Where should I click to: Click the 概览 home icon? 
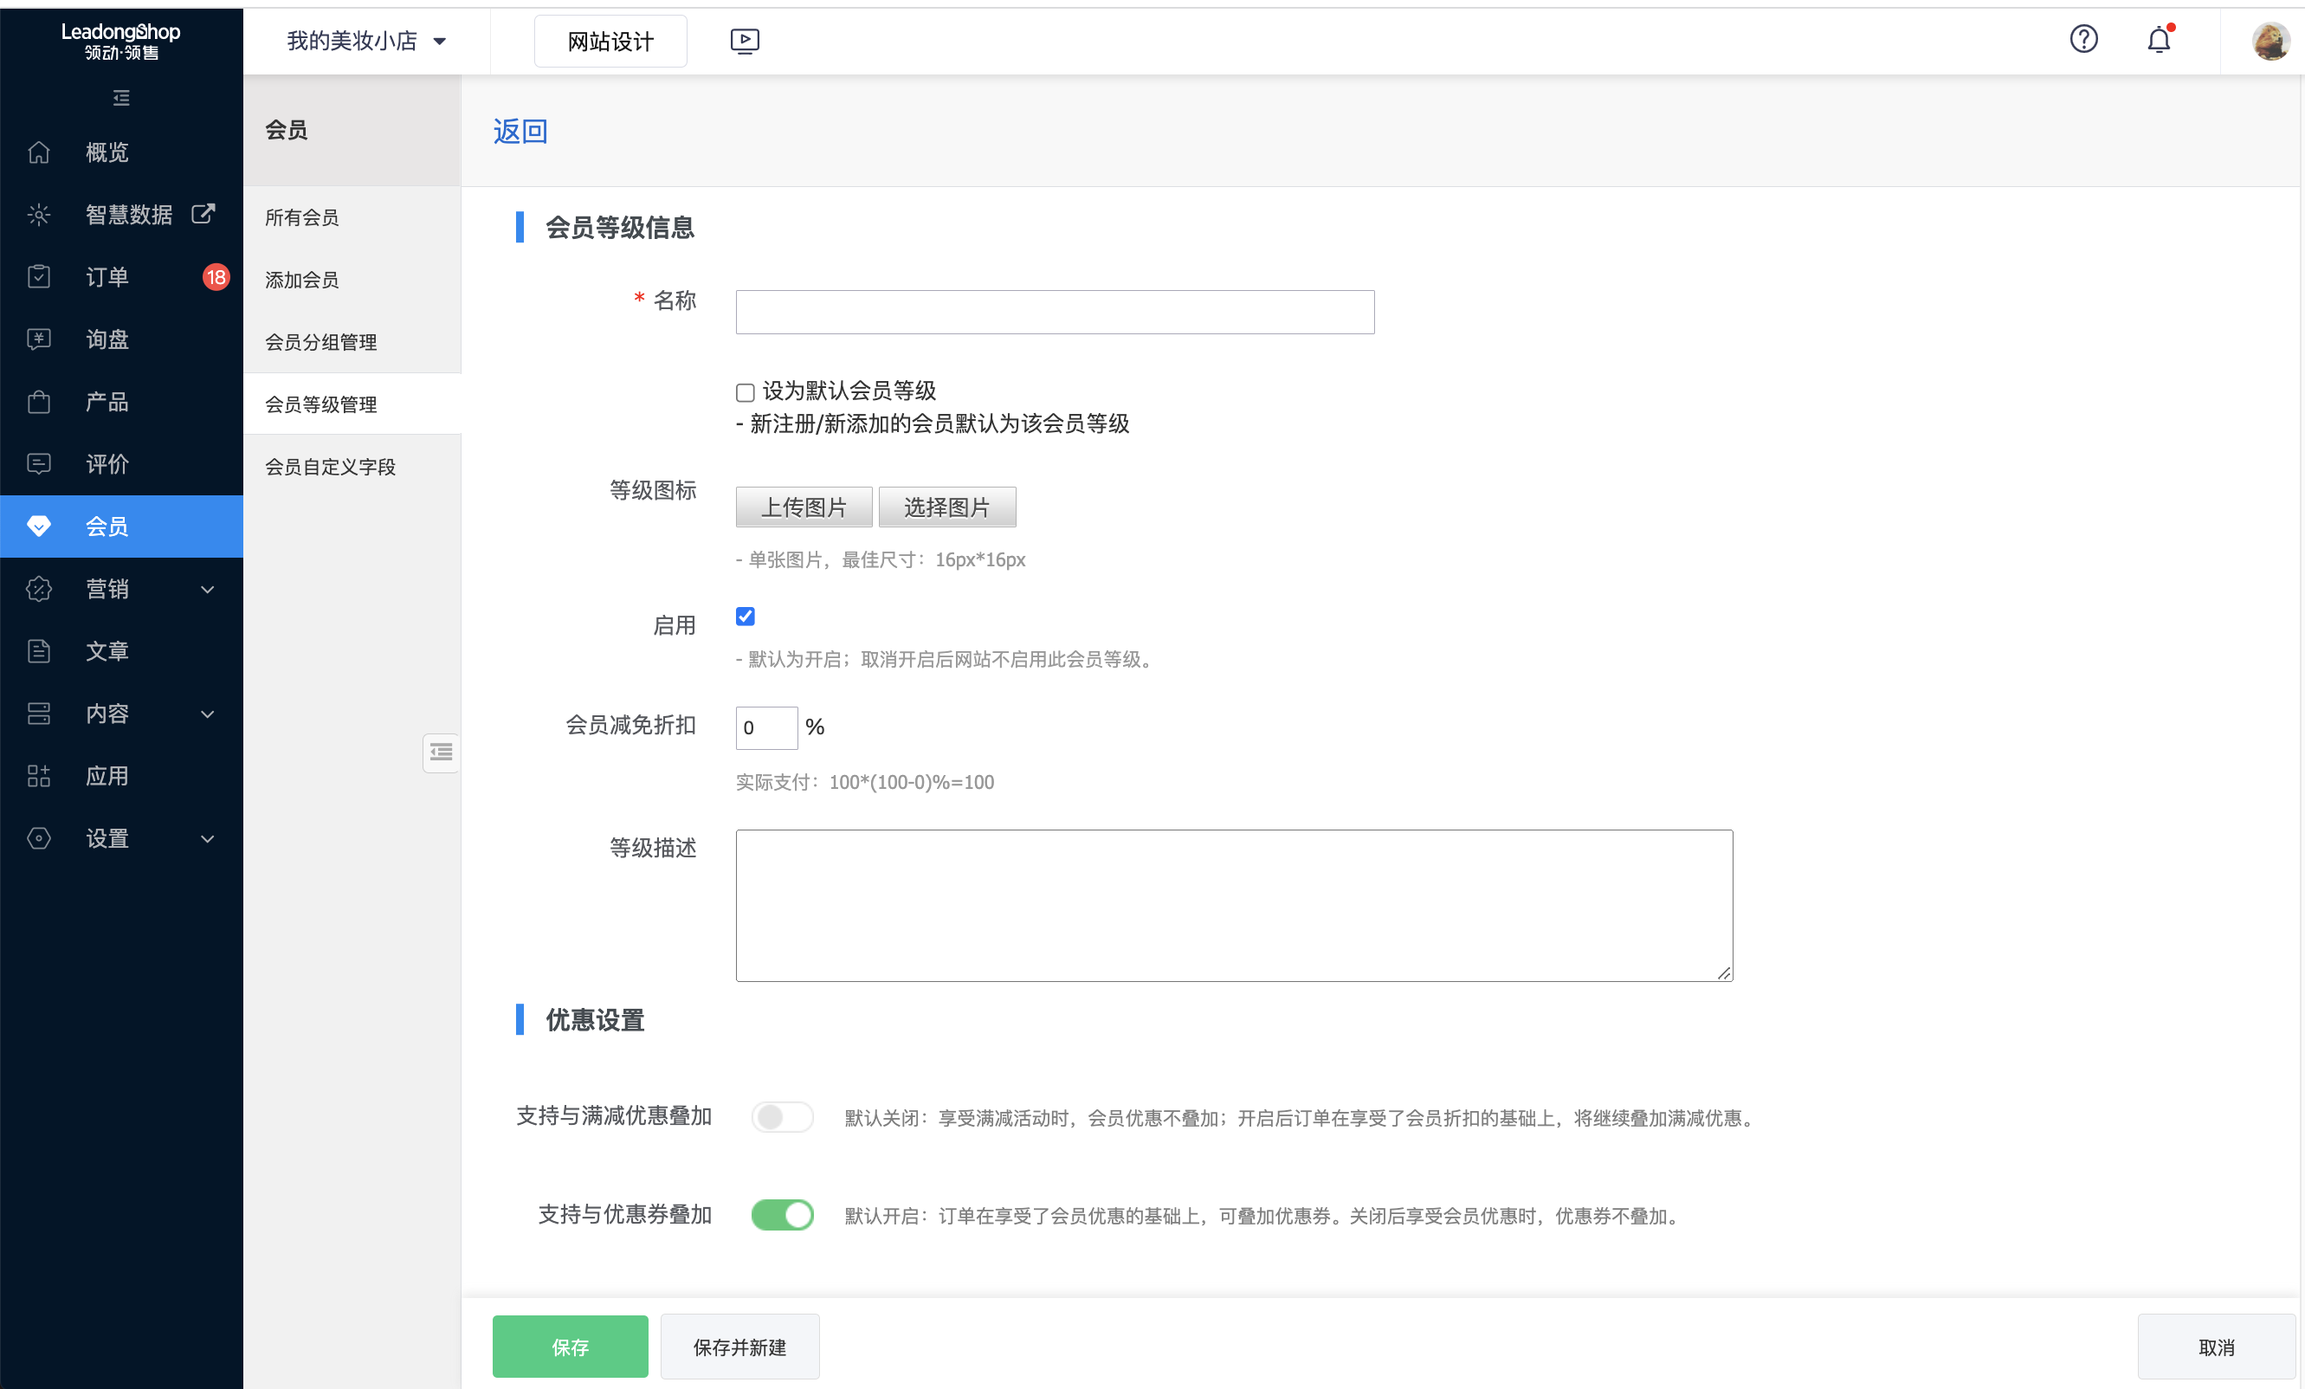pos(39,152)
